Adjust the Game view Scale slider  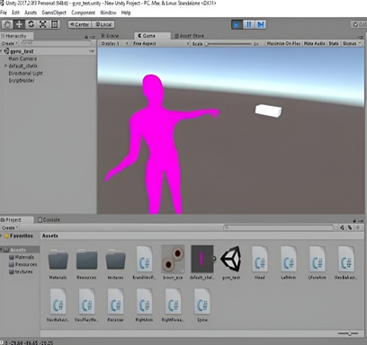click(x=228, y=44)
